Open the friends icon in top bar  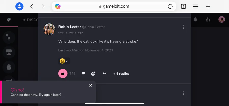(208, 20)
